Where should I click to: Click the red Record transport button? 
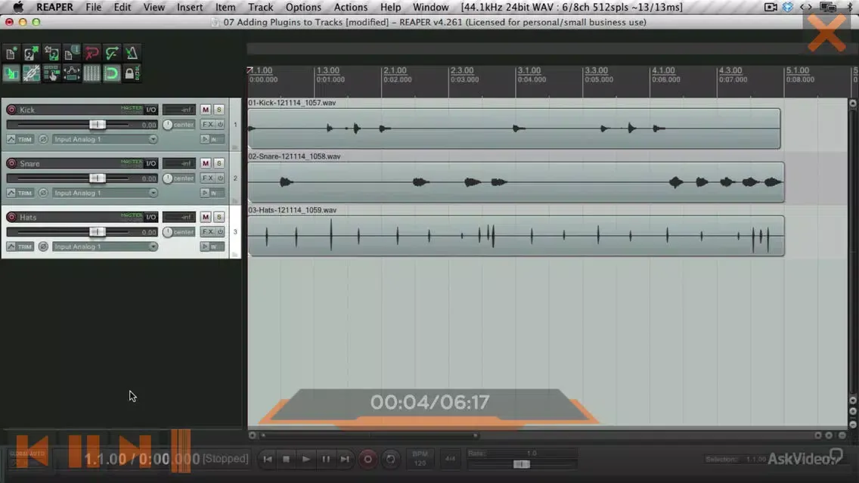coord(367,459)
